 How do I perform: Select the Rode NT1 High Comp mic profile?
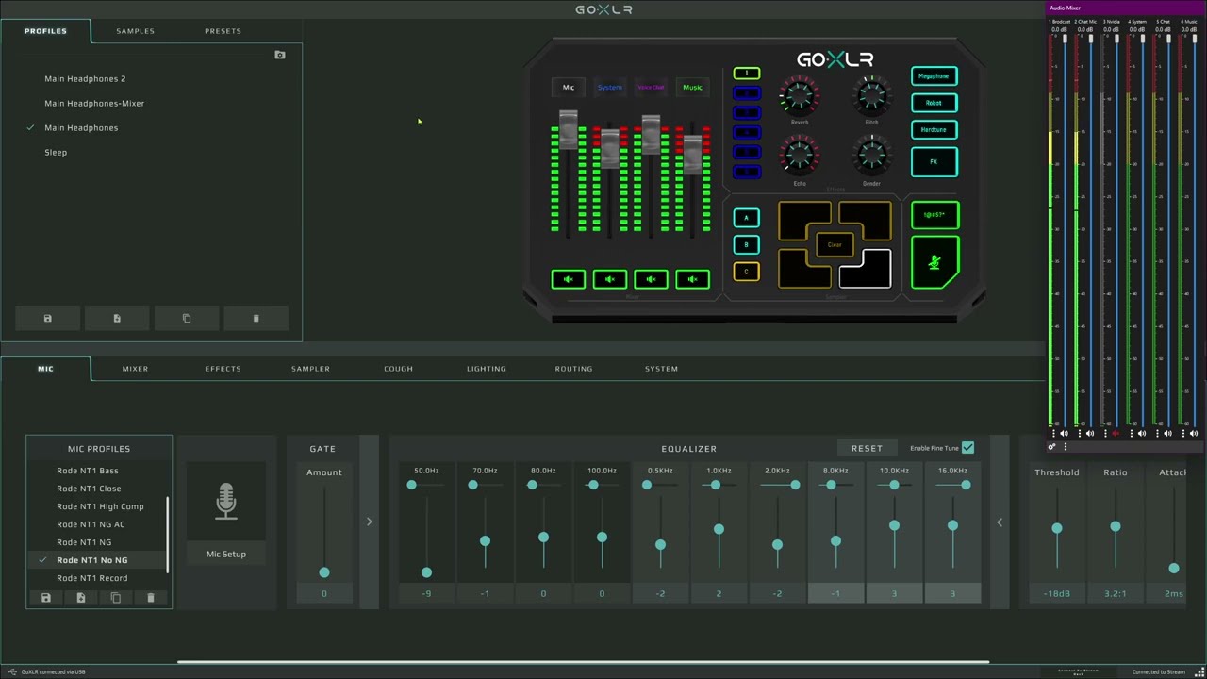100,506
